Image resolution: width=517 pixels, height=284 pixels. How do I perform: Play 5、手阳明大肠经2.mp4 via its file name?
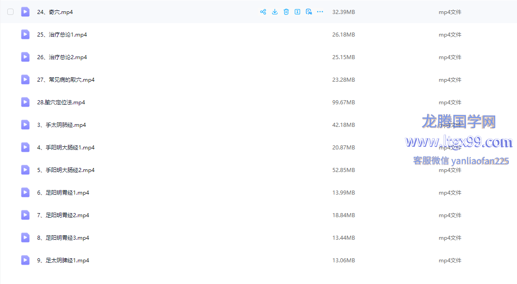(66, 170)
